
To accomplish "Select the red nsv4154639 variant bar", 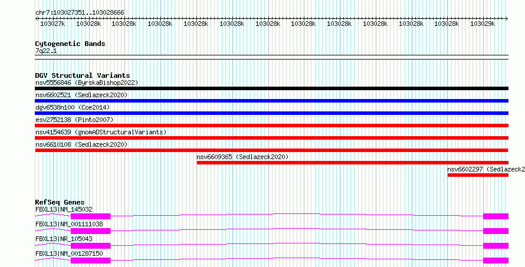I will pyautogui.click(x=271, y=138).
